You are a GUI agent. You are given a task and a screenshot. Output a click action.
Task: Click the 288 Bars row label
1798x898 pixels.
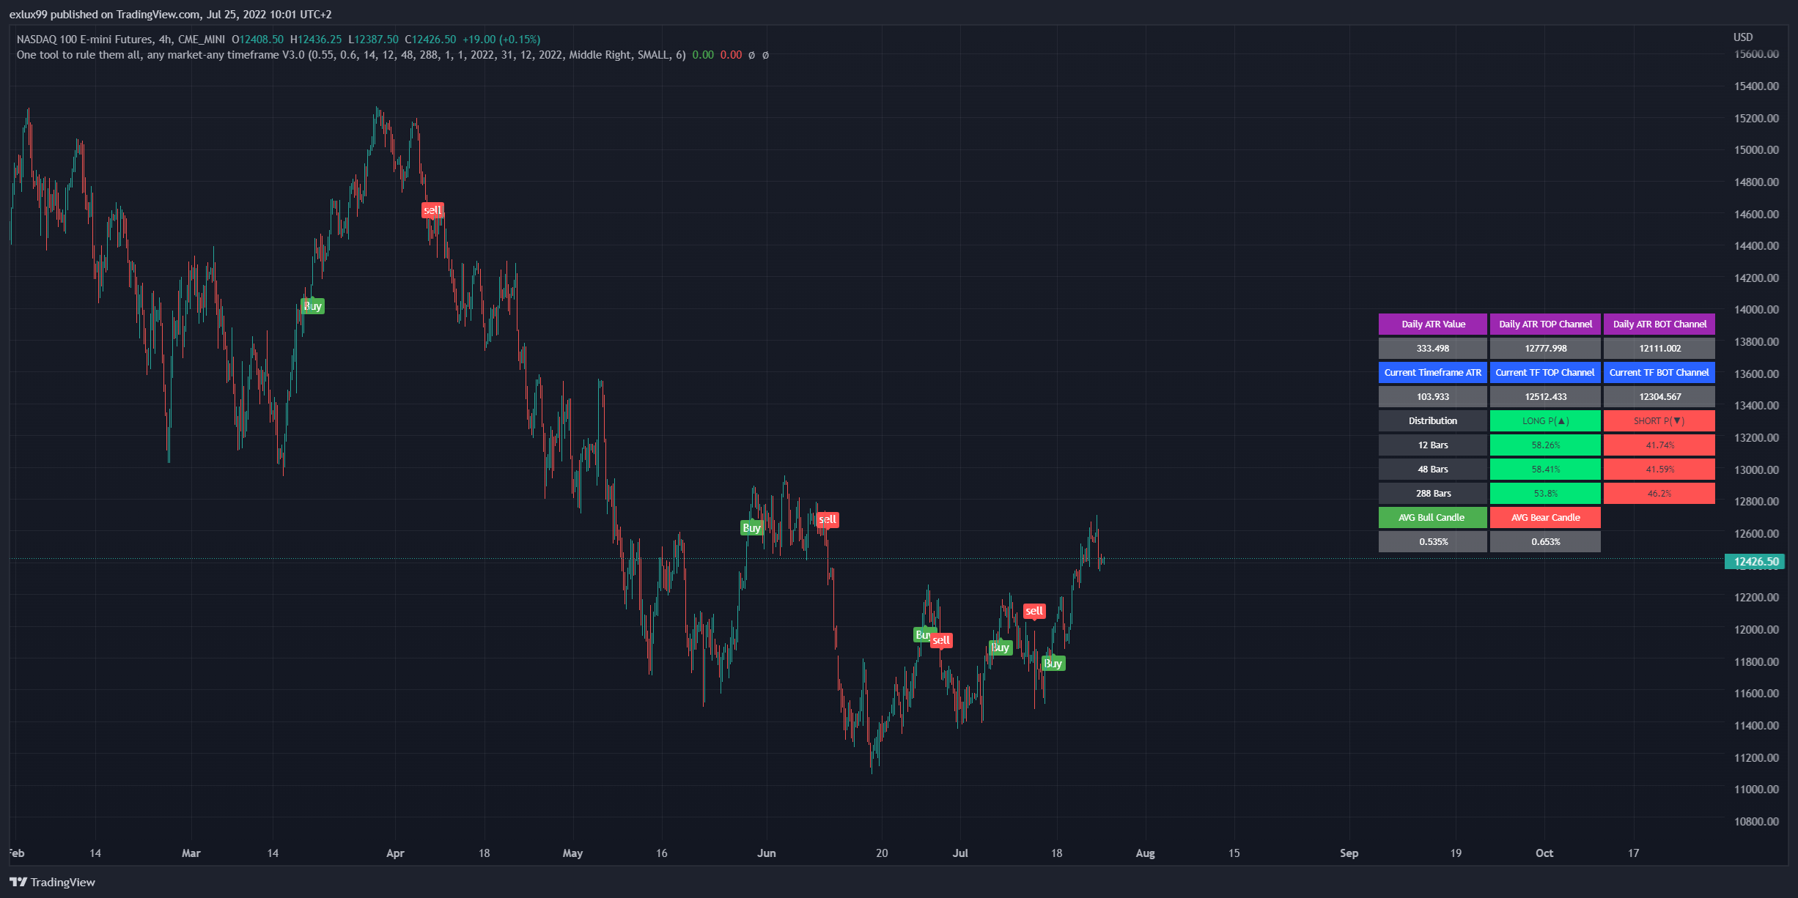point(1433,494)
